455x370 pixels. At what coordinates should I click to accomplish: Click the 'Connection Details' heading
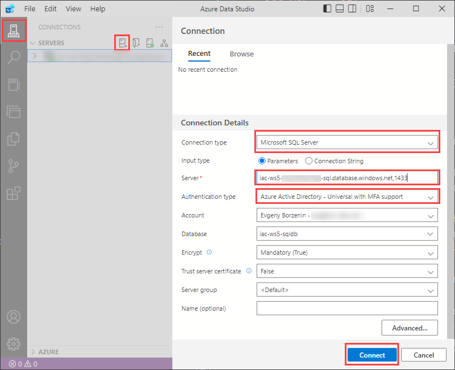(x=215, y=123)
